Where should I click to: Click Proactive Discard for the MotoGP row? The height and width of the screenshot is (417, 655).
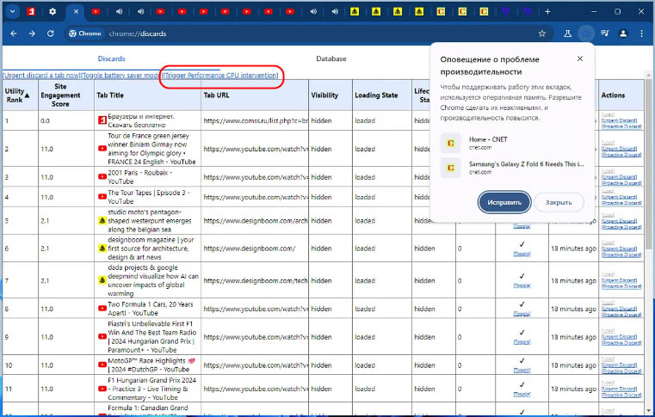click(x=621, y=371)
